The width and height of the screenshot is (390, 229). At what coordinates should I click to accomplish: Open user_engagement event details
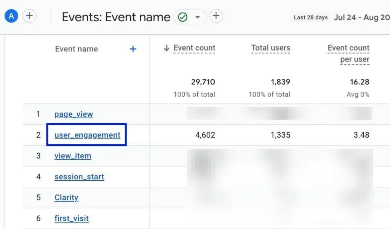click(x=86, y=135)
